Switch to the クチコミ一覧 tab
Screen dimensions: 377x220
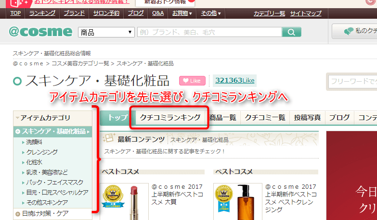[x=265, y=118]
